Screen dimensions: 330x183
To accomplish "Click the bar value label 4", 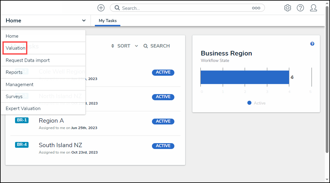I will [292, 77].
